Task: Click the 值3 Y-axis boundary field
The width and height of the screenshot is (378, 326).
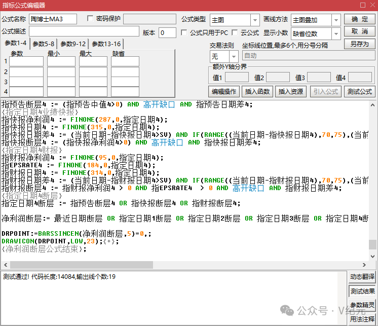Action: (319, 78)
